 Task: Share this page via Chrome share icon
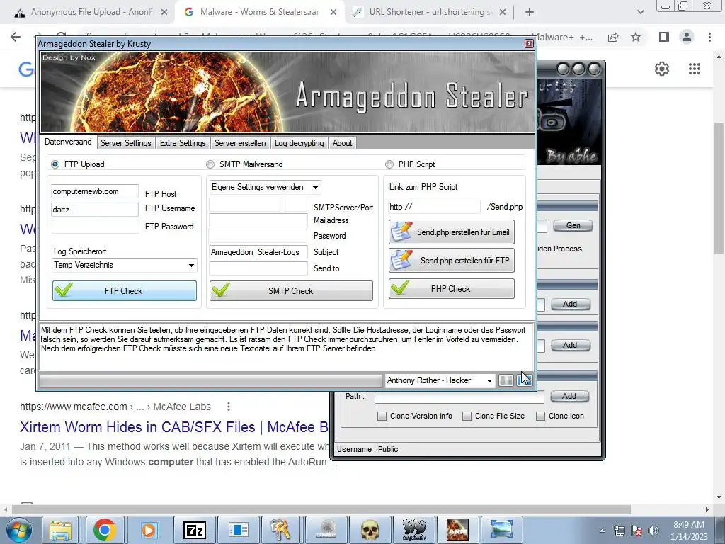pyautogui.click(x=613, y=37)
